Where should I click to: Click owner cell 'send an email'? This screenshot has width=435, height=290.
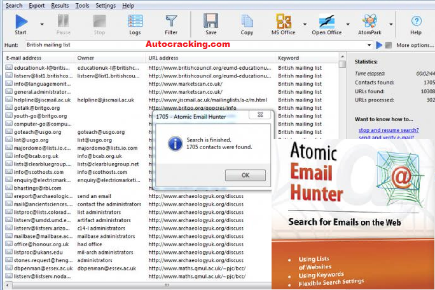(94, 196)
